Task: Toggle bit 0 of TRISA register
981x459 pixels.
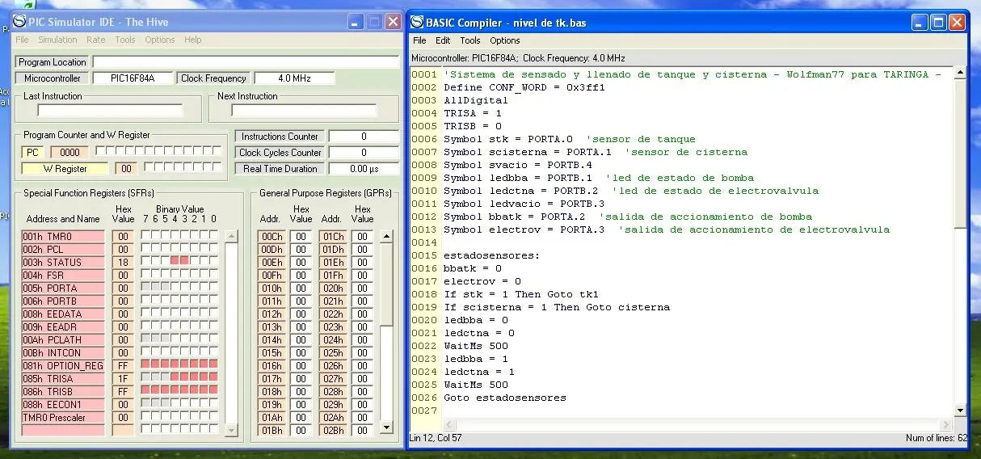Action: tap(213, 378)
